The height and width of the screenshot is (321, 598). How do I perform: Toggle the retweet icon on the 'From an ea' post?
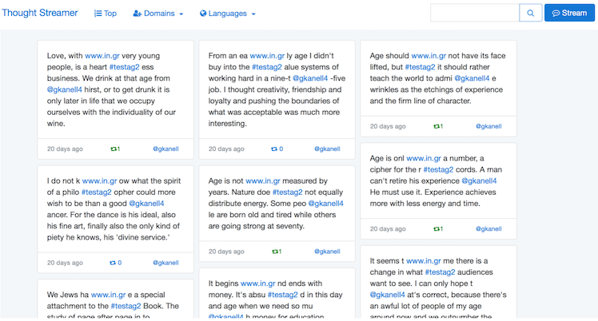coord(274,149)
